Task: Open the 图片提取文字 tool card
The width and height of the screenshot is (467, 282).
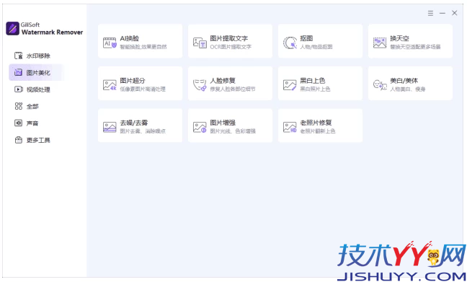Action: 230,41
